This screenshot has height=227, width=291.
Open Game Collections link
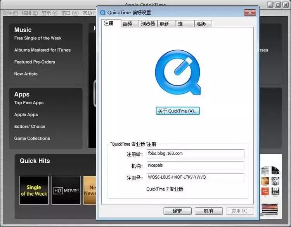click(32, 138)
